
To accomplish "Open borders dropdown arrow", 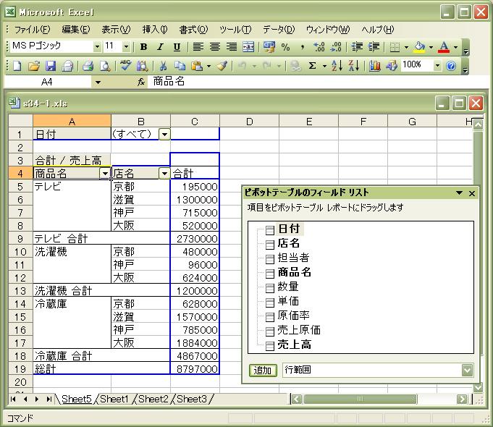I will (x=407, y=48).
